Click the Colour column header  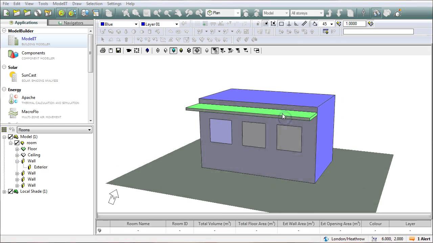375,224
